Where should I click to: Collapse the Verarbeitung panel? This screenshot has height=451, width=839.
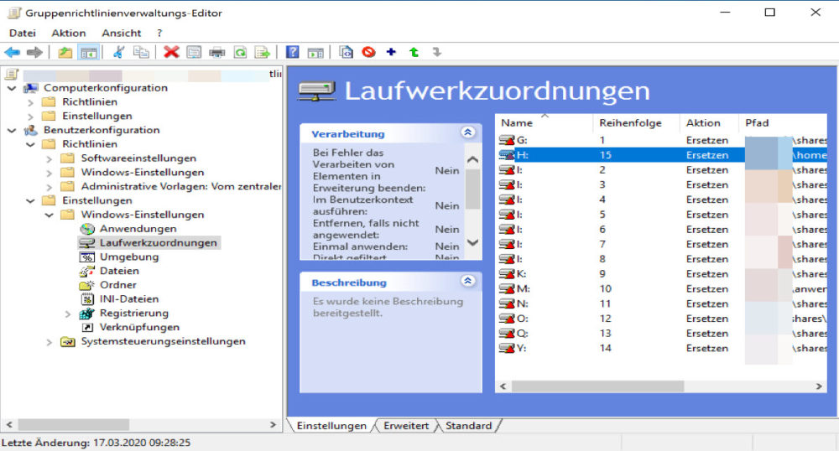(x=467, y=132)
